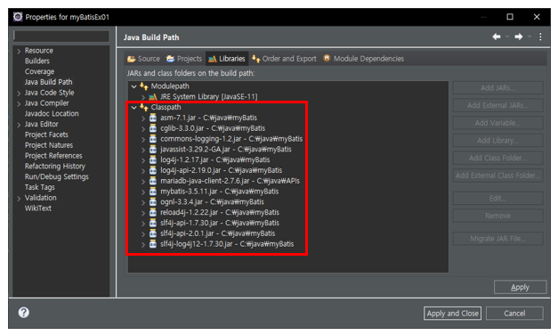The width and height of the screenshot is (558, 335).
Task: Select Builders in the sidebar
Action: click(37, 61)
